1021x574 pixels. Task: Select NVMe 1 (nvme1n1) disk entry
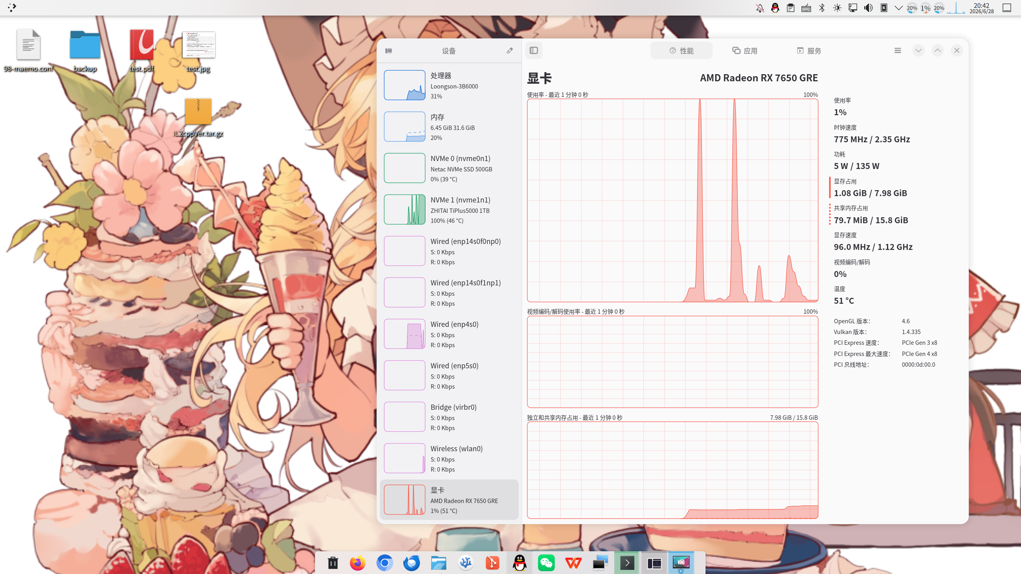449,210
